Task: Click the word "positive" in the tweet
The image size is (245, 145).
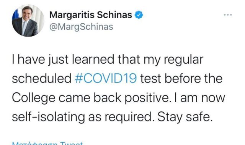Action: (147, 98)
